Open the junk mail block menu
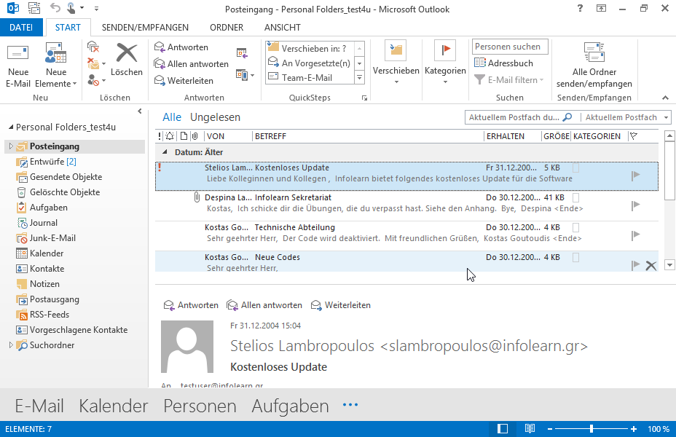Viewport: 676px width, 437px height. point(96,80)
